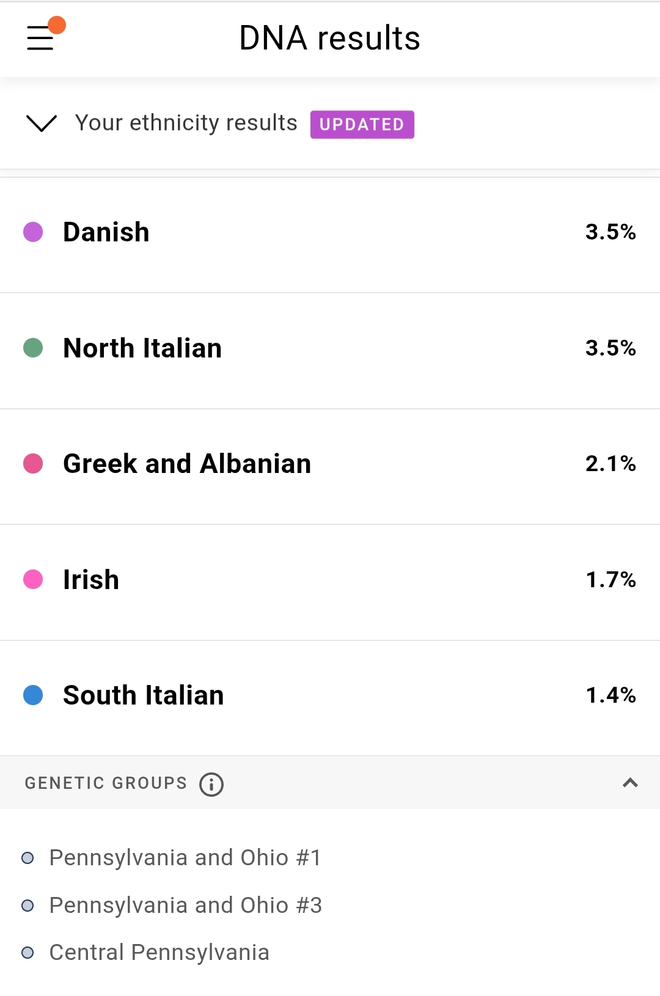This screenshot has height=996, width=660.
Task: Tap the Your ethnicity results header
Action: 186,123
